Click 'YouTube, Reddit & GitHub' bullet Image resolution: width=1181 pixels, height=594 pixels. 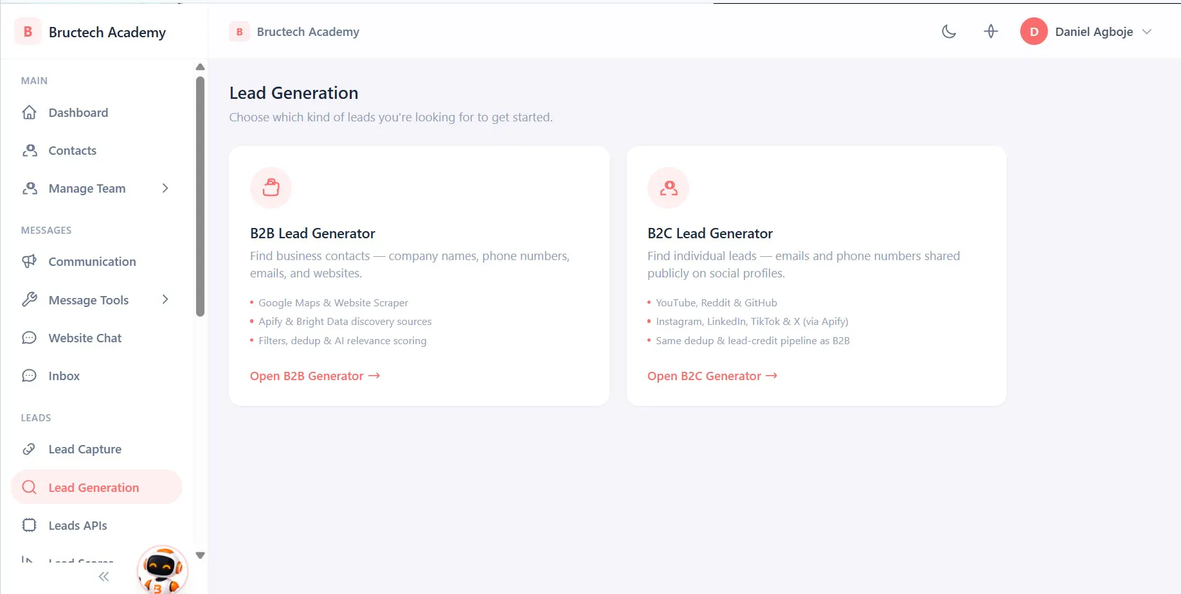pyautogui.click(x=716, y=302)
